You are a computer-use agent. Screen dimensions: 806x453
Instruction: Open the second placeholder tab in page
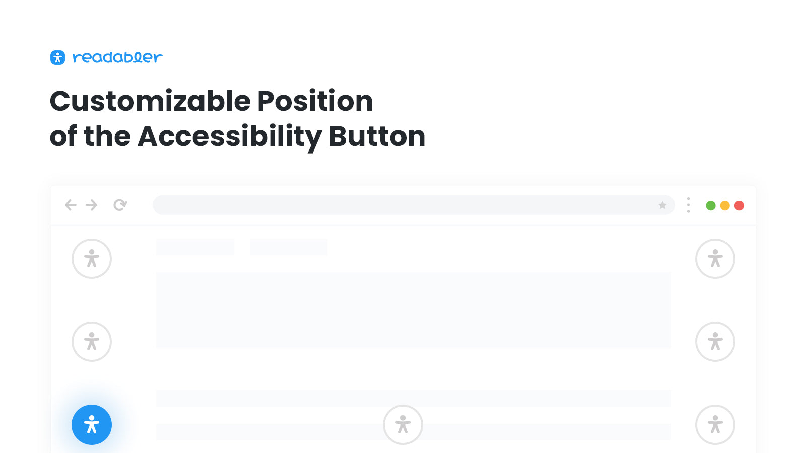click(x=289, y=247)
